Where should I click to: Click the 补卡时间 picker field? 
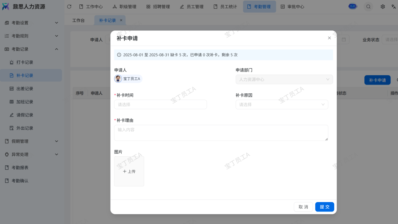[160, 105]
